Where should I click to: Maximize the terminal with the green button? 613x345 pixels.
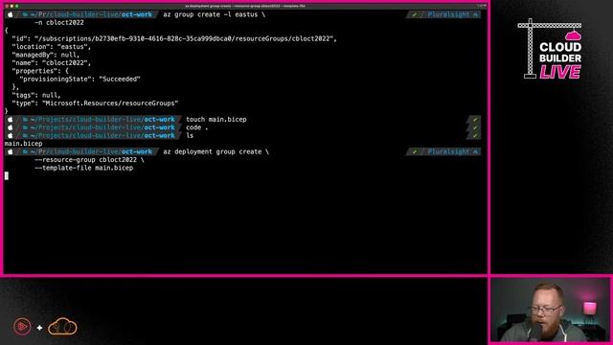[17, 6]
